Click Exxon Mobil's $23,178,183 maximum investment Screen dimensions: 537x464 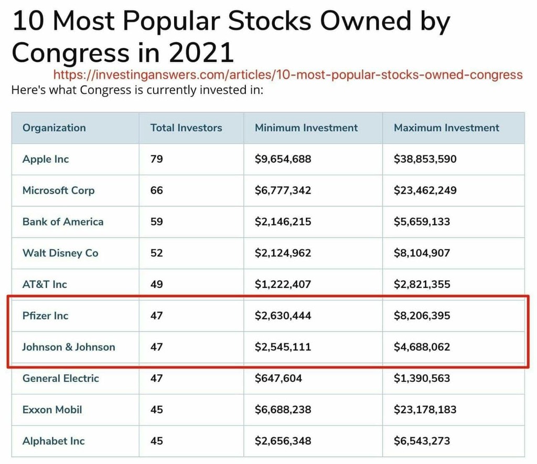(x=425, y=410)
